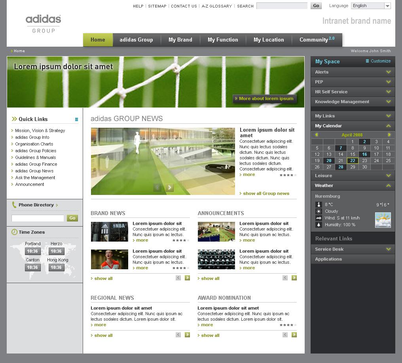Open the adidas Group navigation tab
This screenshot has width=402, height=363.
point(137,40)
